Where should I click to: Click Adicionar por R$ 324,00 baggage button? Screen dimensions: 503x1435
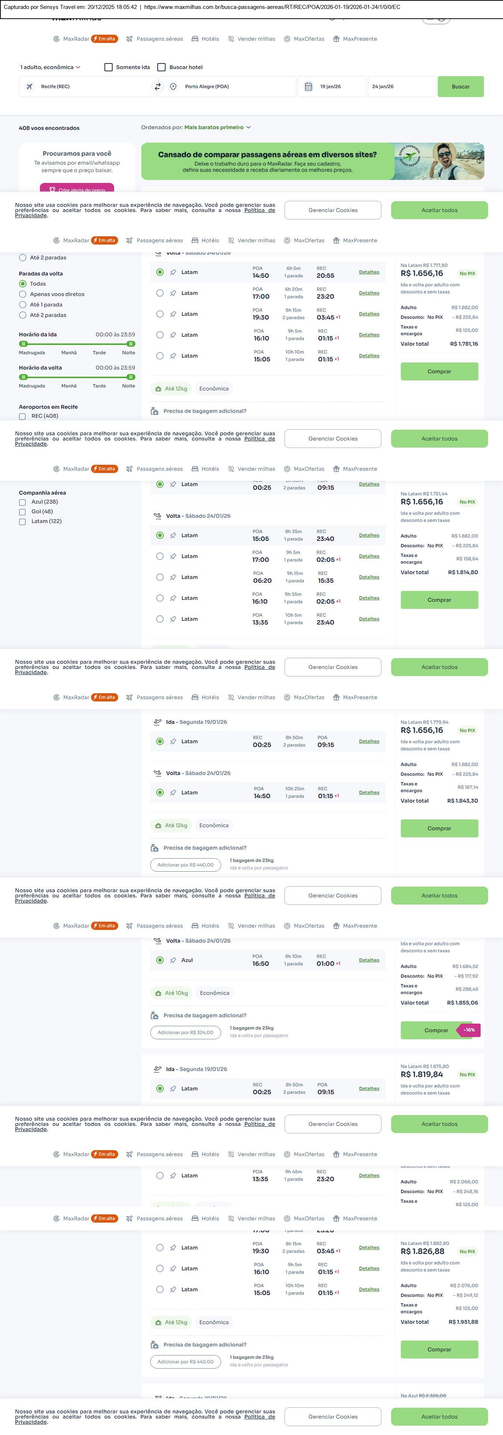tap(185, 1032)
